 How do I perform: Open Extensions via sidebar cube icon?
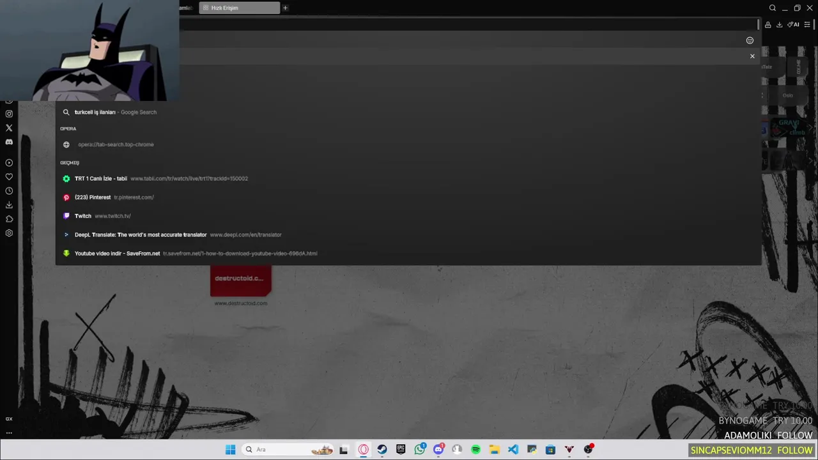[9, 219]
